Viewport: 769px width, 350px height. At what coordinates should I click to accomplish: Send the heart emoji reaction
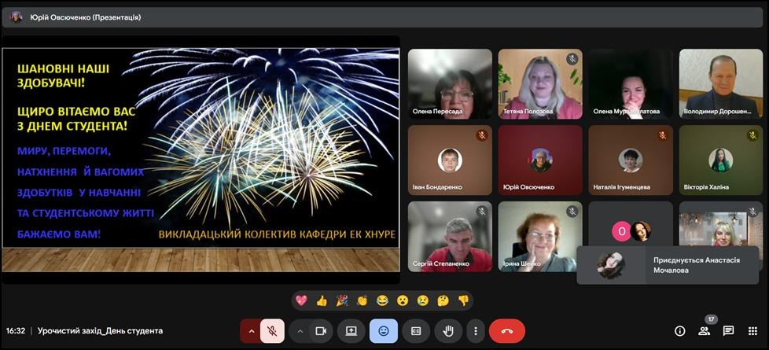(x=301, y=300)
